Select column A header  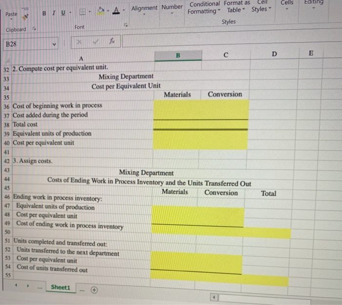[81, 59]
